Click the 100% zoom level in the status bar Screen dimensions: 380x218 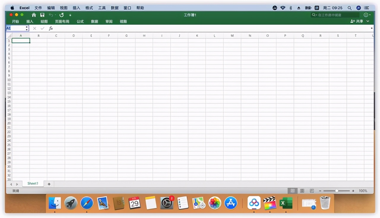click(x=363, y=191)
